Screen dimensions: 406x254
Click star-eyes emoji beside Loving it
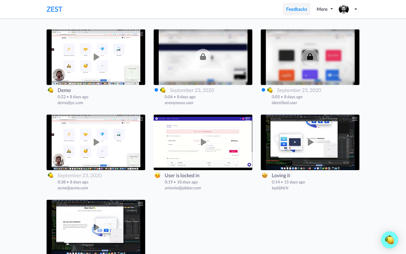(265, 175)
